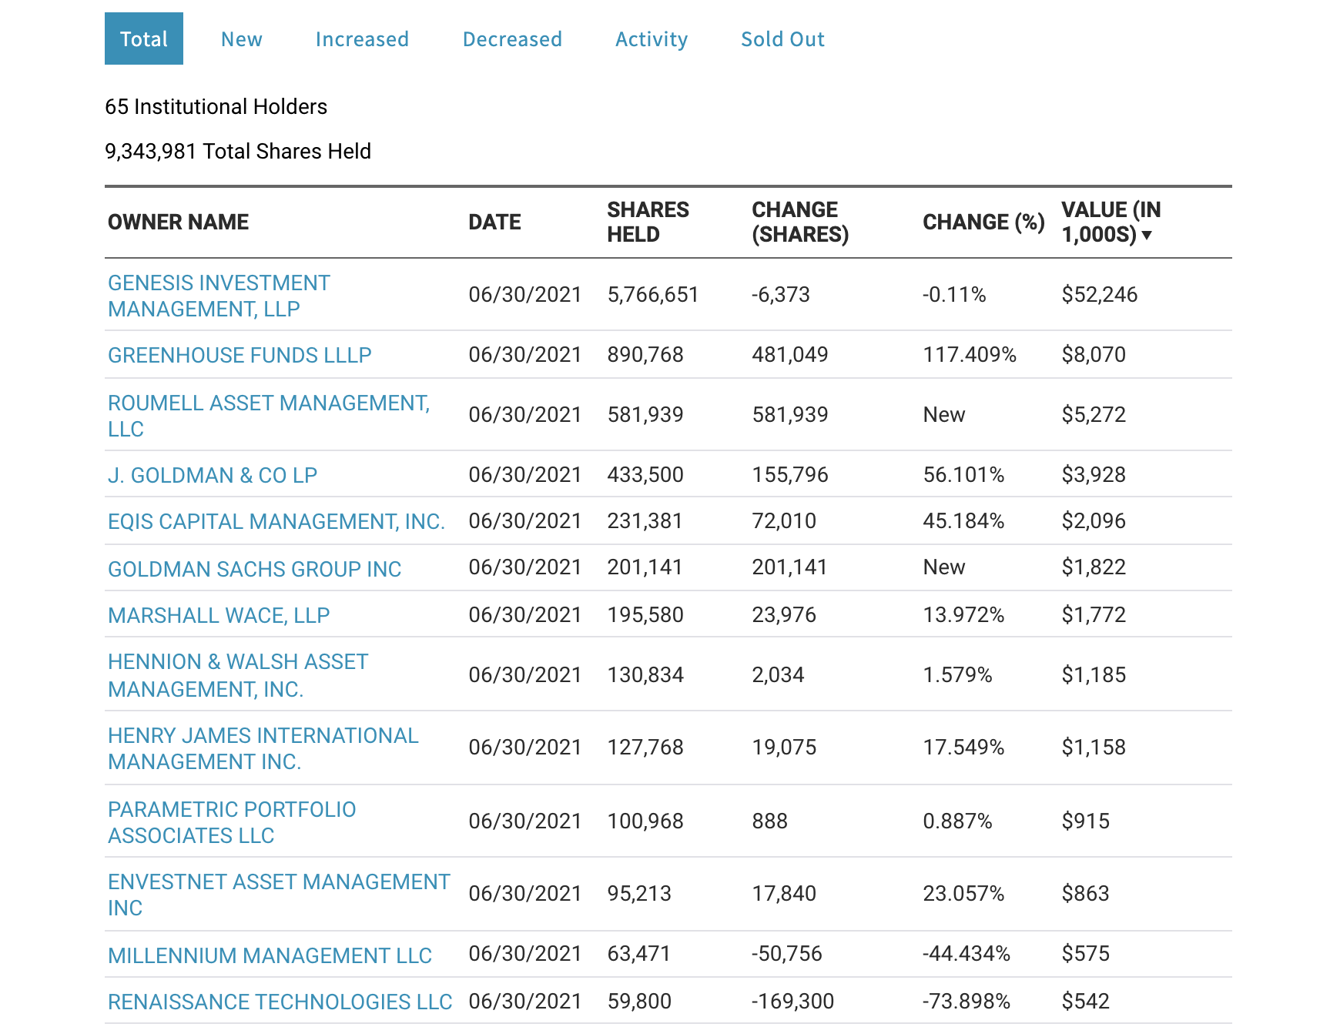
Task: Sort by Change (Shares) column header
Action: click(x=800, y=222)
